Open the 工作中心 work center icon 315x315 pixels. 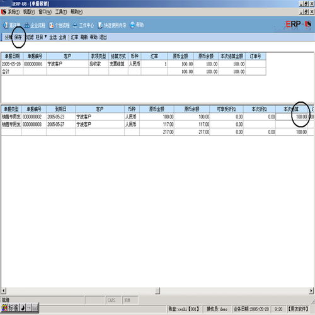(75, 25)
